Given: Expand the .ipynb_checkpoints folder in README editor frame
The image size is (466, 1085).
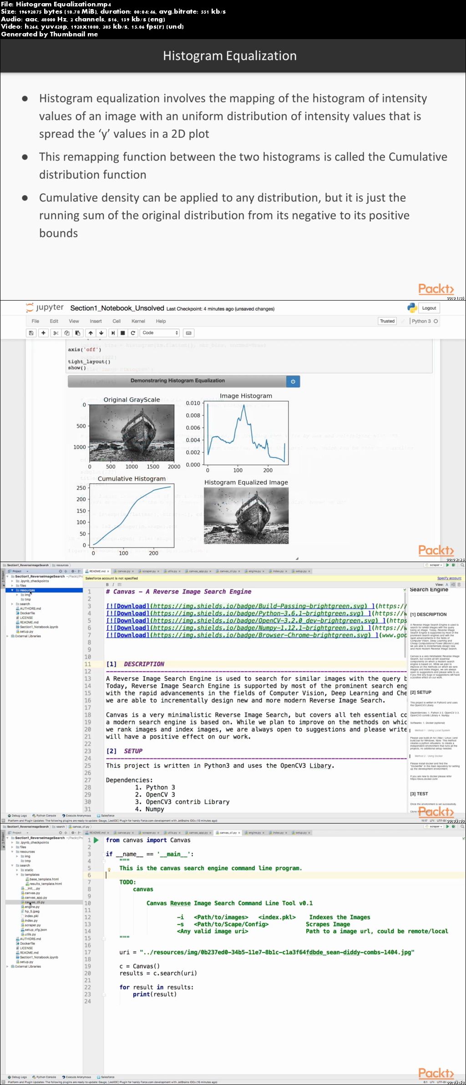Looking at the screenshot, I should click(x=12, y=581).
